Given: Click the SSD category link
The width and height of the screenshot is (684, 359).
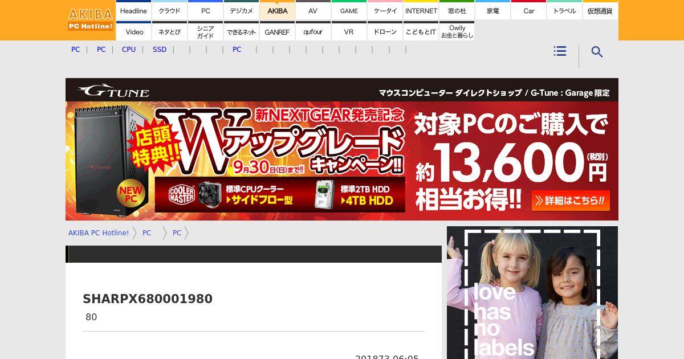Looking at the screenshot, I should click(x=160, y=50).
